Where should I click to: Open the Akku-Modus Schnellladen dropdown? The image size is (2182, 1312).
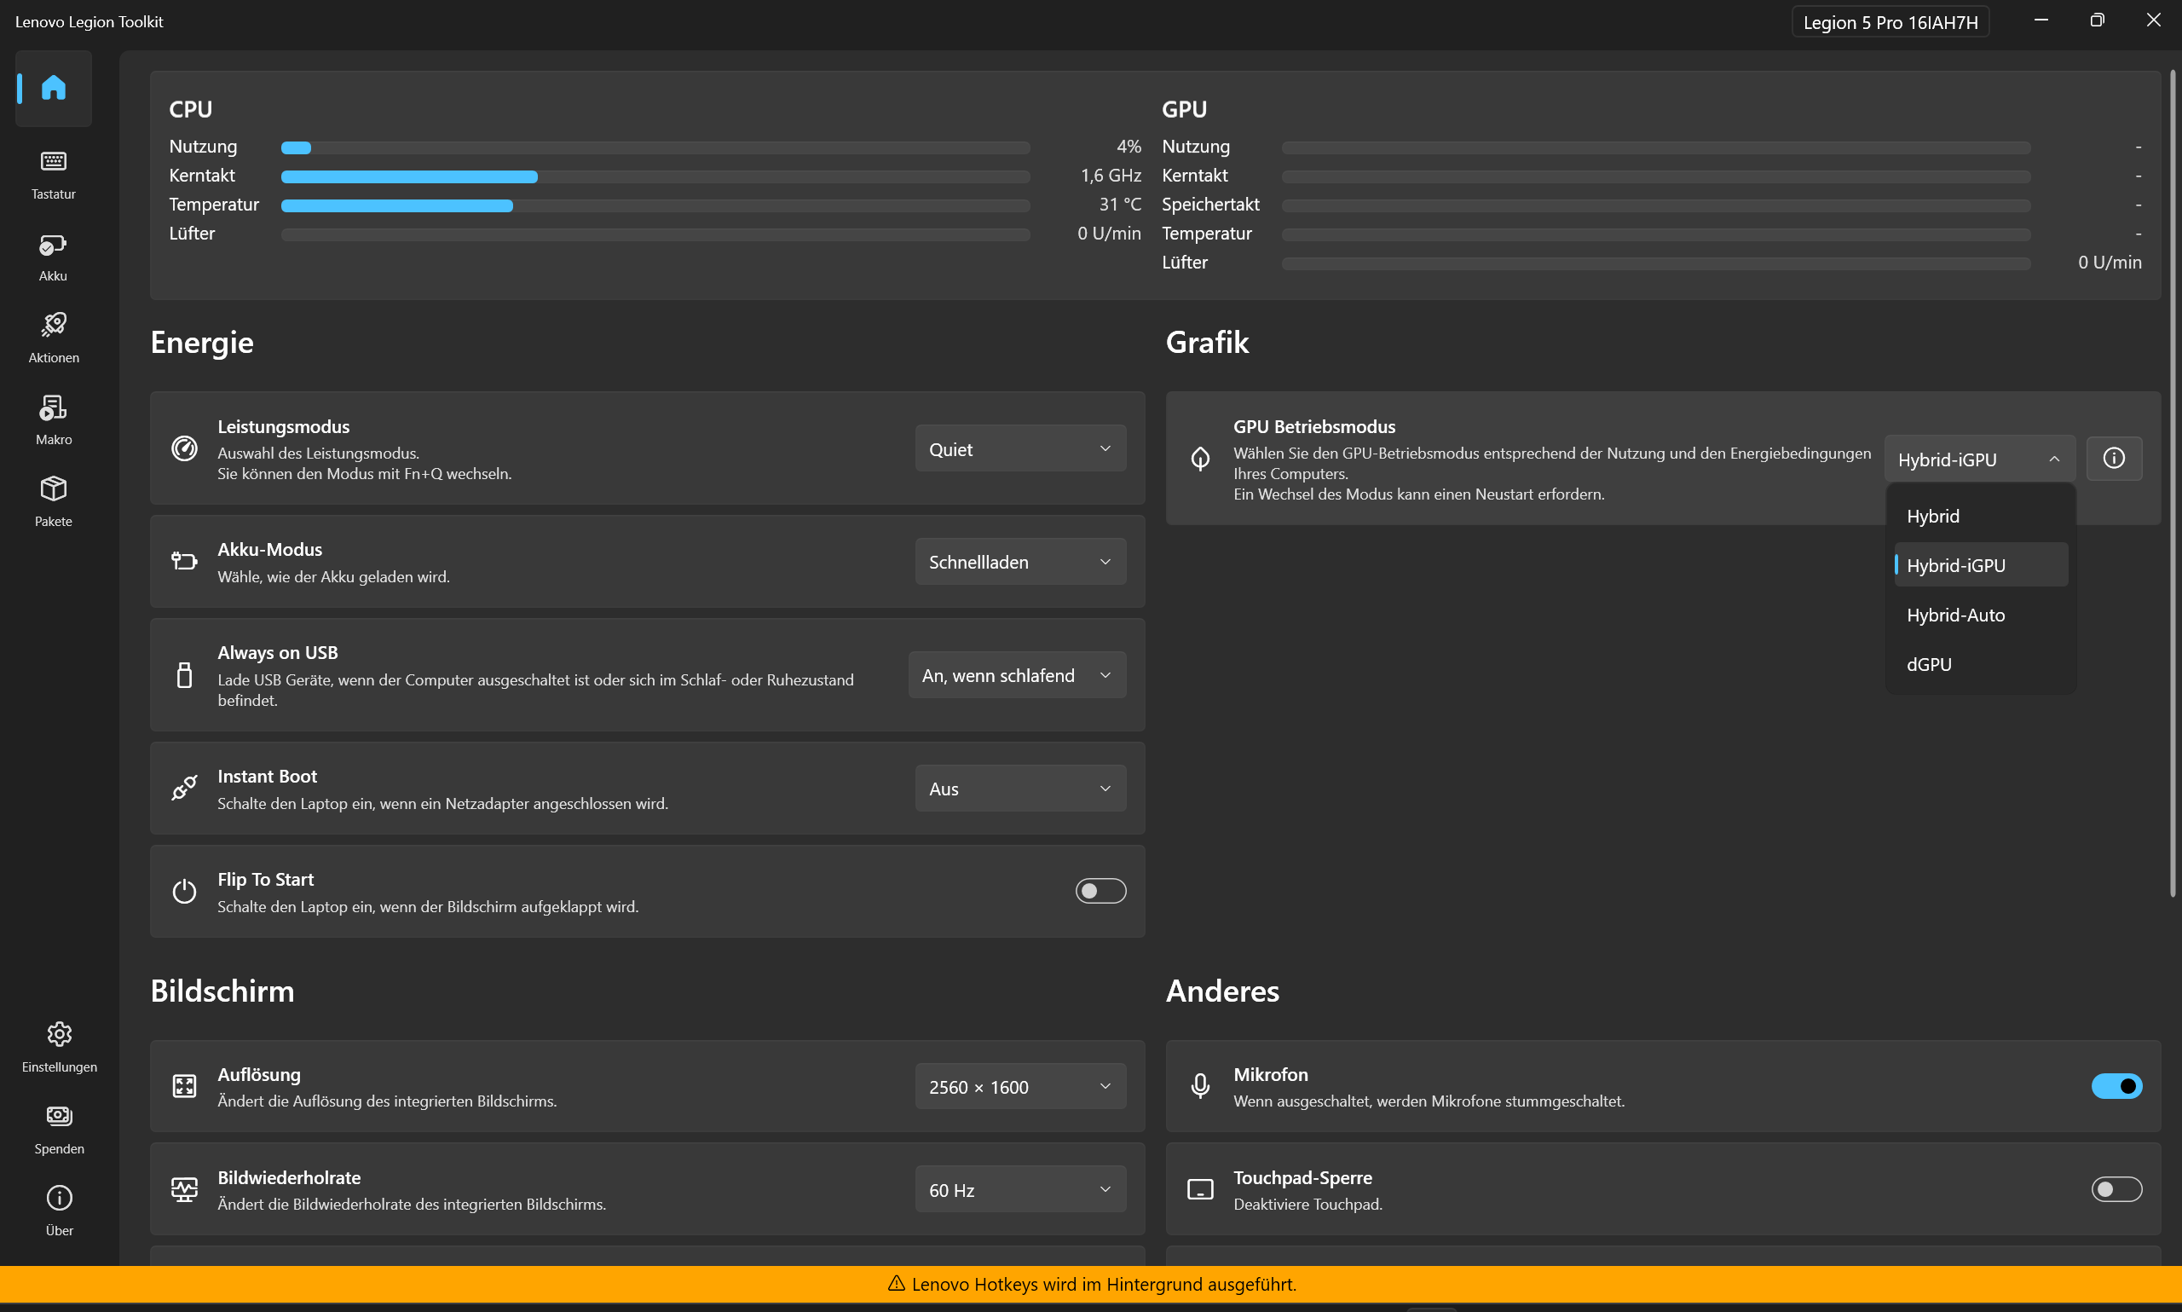click(1020, 562)
